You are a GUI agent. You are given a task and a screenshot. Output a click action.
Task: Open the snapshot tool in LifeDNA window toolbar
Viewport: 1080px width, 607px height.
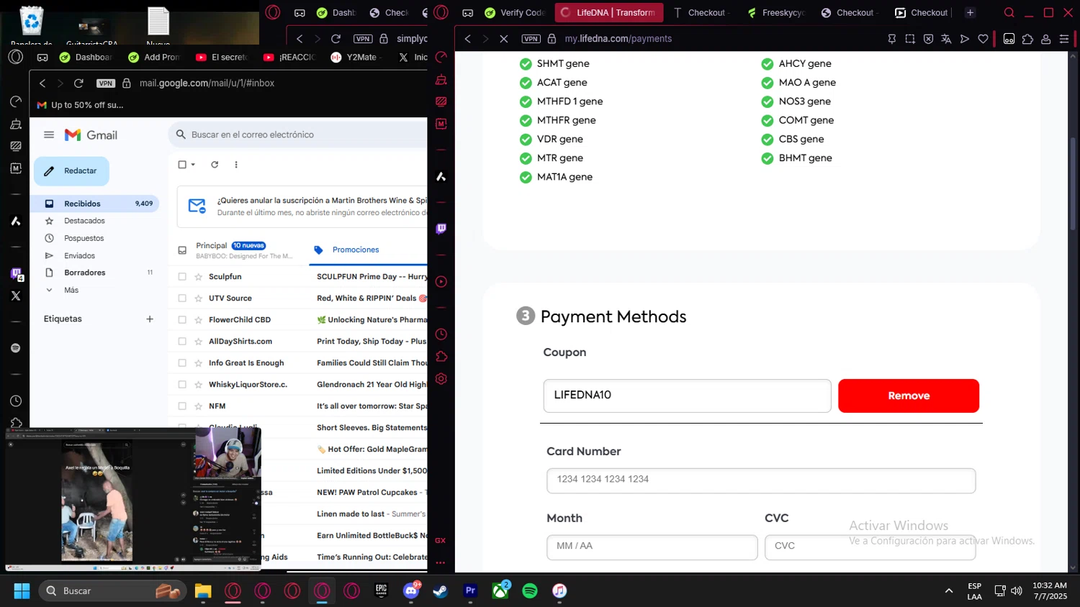tap(910, 39)
